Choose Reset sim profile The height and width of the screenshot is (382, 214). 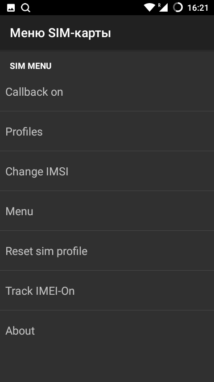[x=107, y=250]
